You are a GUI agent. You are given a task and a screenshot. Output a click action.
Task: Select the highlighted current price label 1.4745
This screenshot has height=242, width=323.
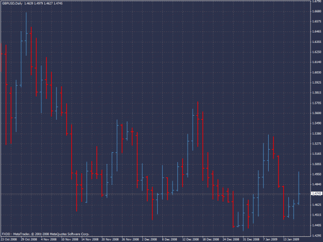pos(317,193)
